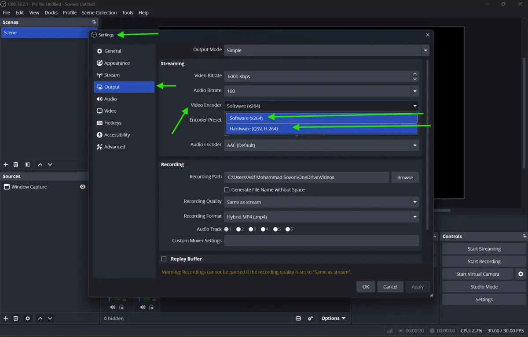The image size is (528, 337).
Task: Float the Controls dock via its header icon
Action: tap(524, 236)
